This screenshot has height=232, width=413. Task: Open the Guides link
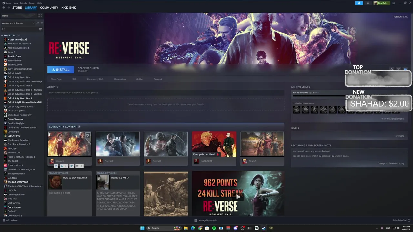[x=140, y=79]
